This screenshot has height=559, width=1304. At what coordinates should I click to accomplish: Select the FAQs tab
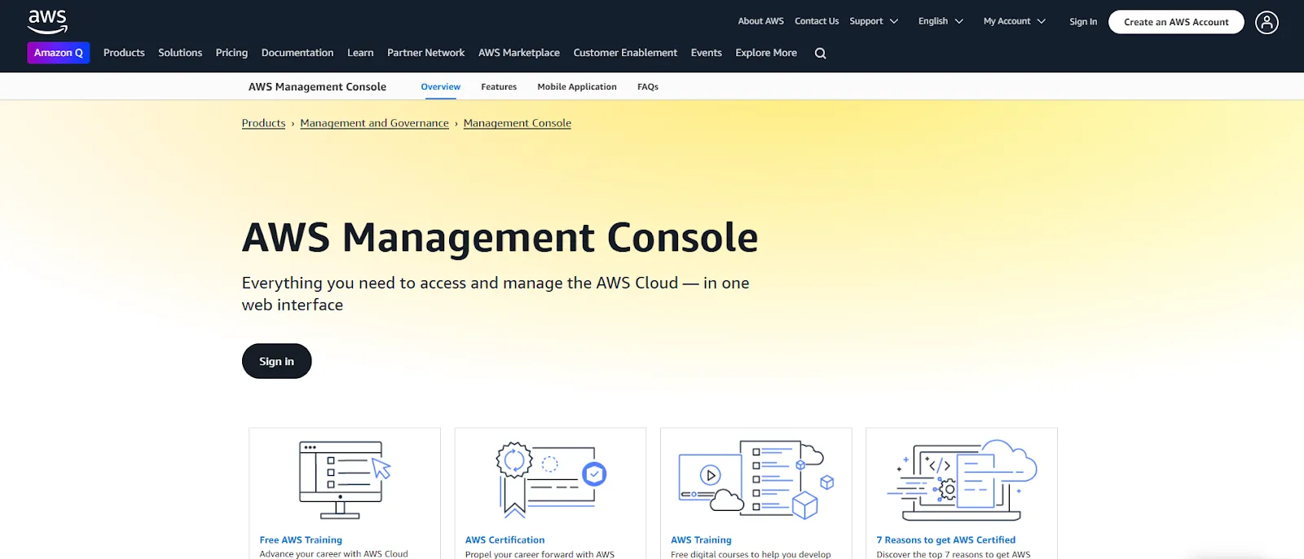click(648, 86)
